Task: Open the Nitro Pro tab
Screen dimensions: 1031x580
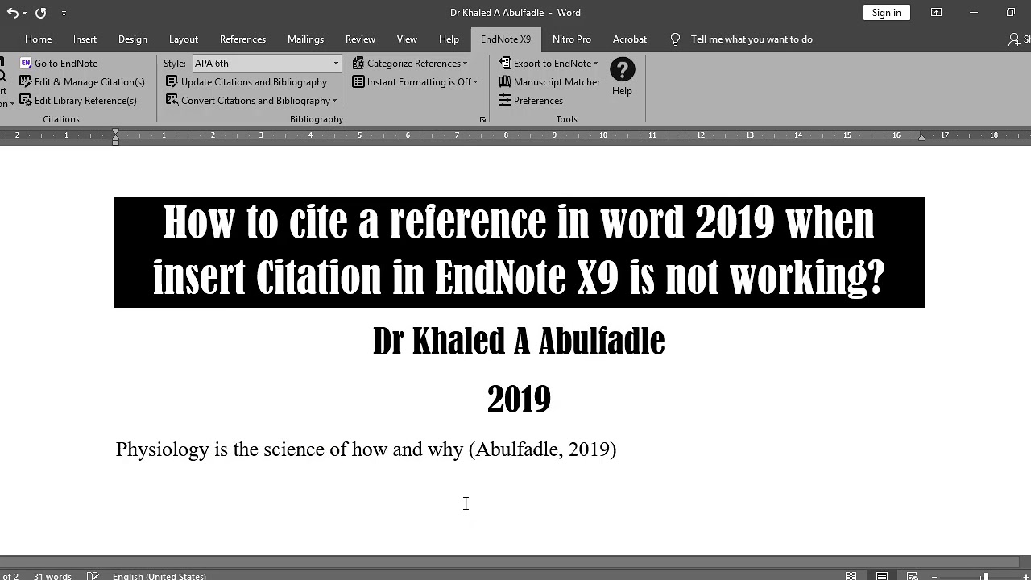Action: pyautogui.click(x=572, y=39)
